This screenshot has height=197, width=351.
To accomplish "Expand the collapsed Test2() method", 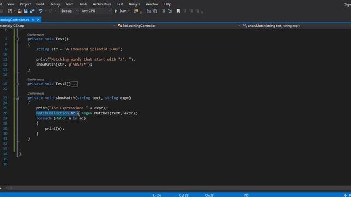I will click(x=17, y=84).
